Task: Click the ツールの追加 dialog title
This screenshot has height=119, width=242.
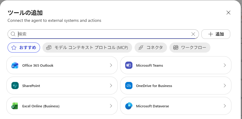Action: tap(25, 13)
